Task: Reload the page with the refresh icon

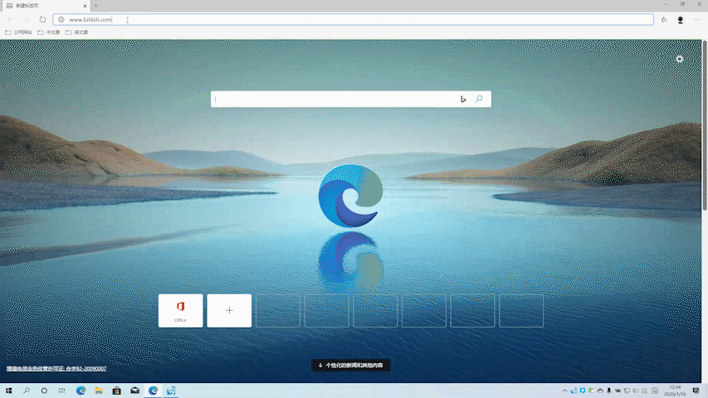Action: pyautogui.click(x=42, y=19)
